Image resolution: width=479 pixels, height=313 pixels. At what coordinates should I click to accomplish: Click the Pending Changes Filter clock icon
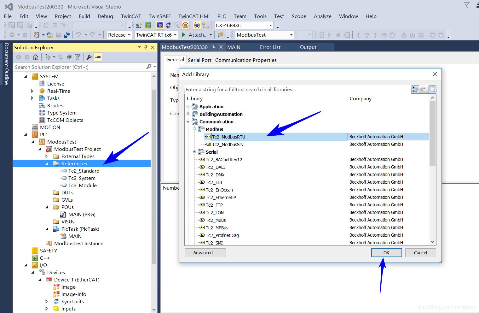click(48, 57)
